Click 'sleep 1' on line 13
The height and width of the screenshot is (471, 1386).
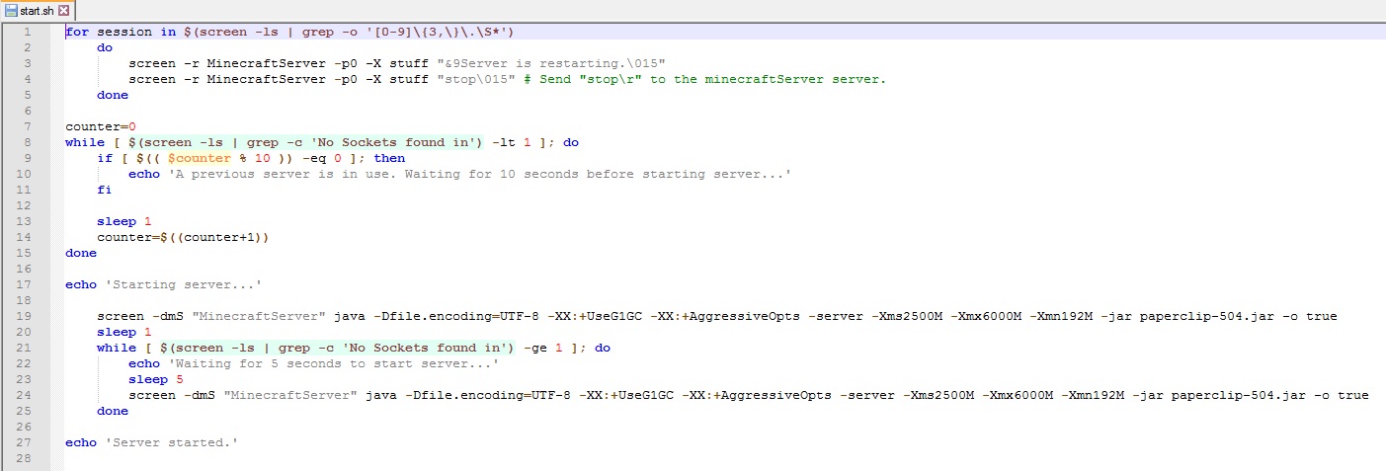(x=124, y=221)
